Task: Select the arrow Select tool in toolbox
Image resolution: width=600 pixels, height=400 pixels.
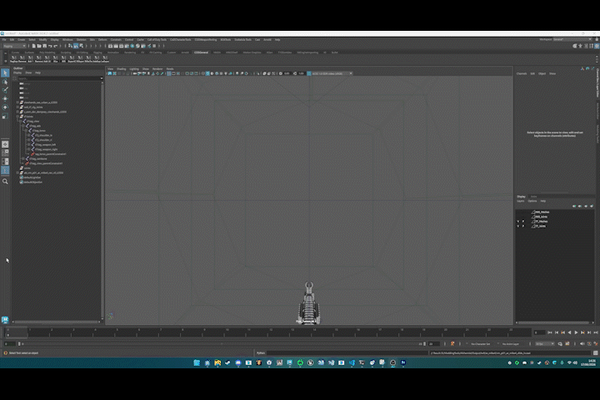Action: click(5, 72)
